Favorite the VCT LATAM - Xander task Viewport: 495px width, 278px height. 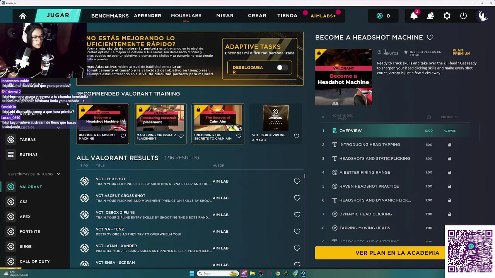[297, 248]
